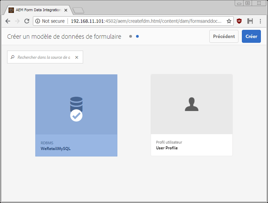
Task: Deselect the WeRetailMySQL RDBMS card
Action: [76, 115]
